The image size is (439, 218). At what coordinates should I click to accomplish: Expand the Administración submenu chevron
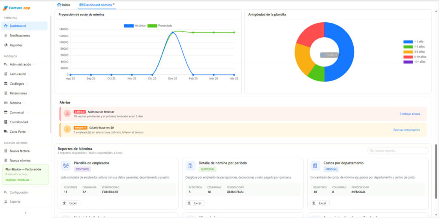(34, 64)
